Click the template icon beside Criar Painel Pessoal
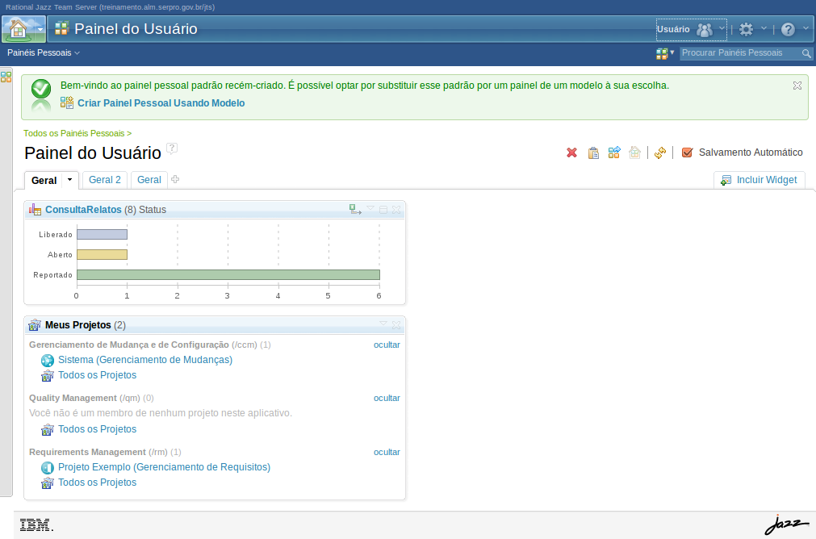 tap(67, 102)
